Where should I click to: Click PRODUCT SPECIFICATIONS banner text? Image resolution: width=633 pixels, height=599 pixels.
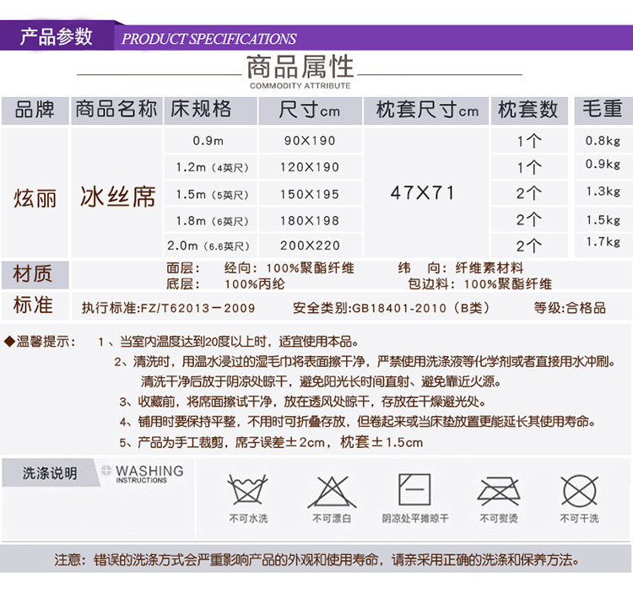pos(208,39)
